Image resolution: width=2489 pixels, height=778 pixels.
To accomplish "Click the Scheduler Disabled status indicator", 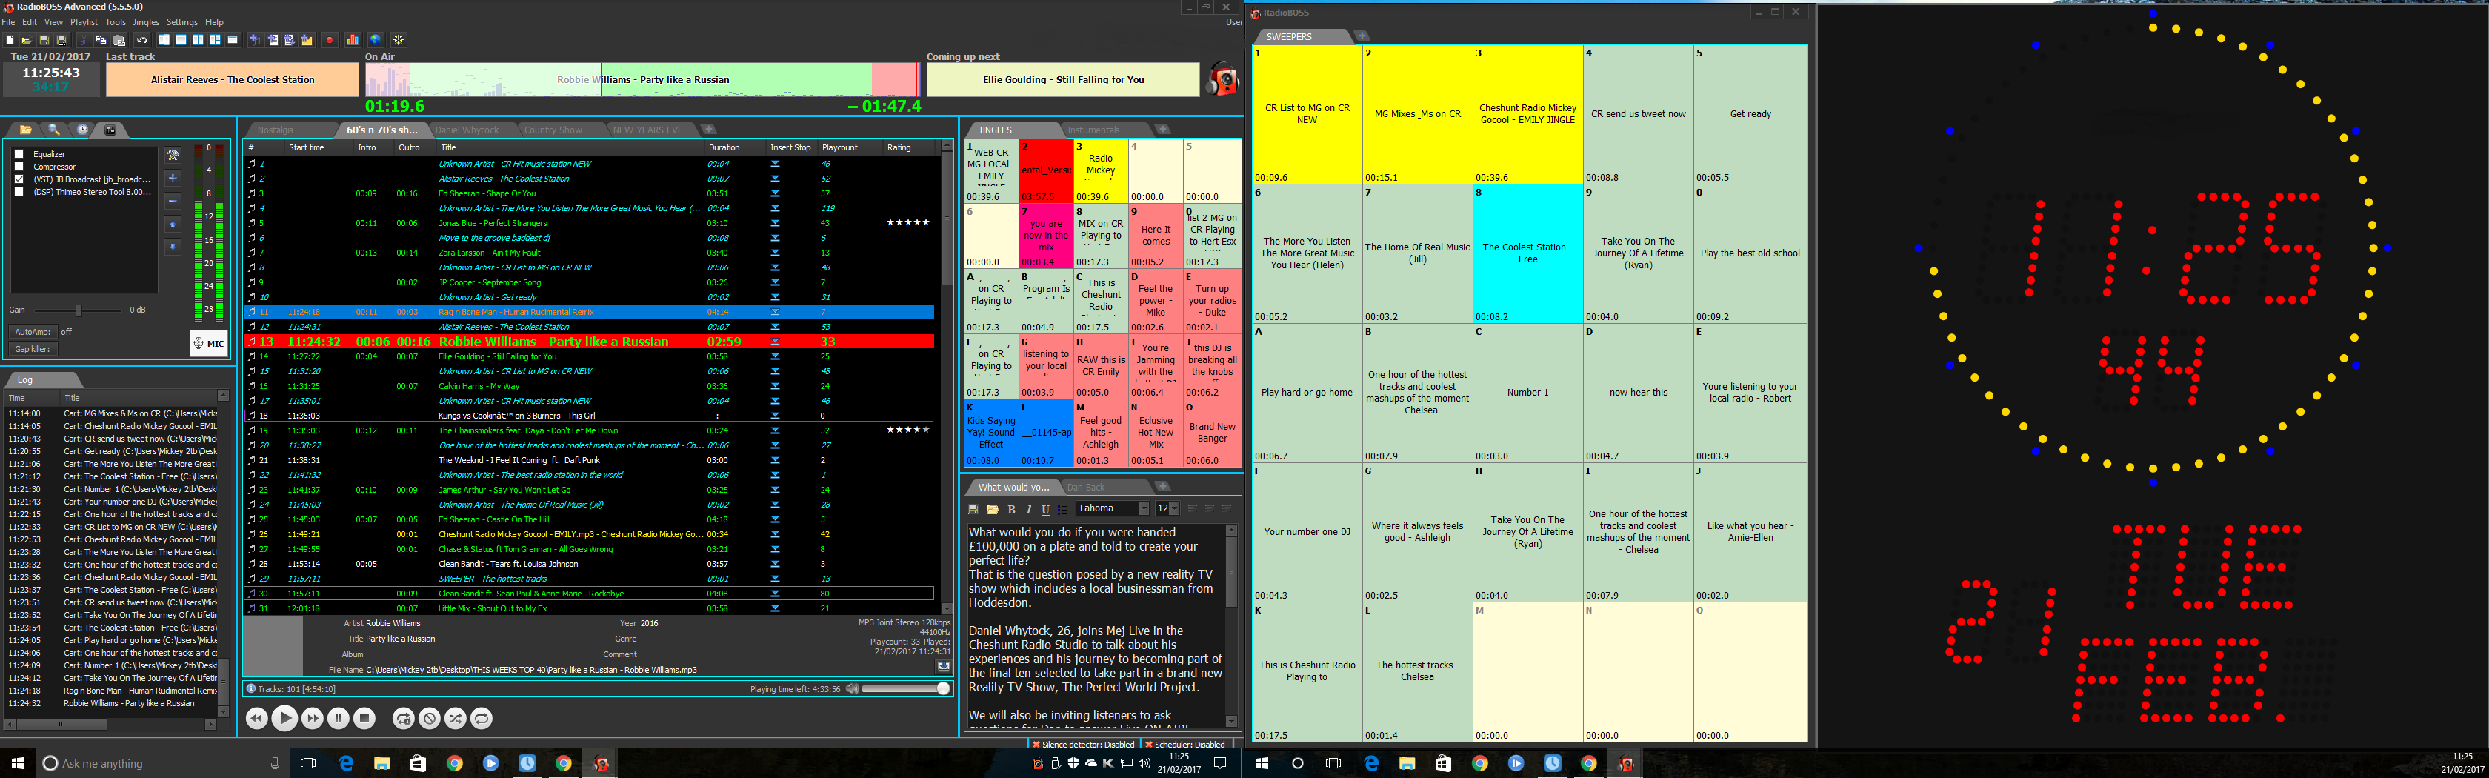I will pyautogui.click(x=1185, y=745).
